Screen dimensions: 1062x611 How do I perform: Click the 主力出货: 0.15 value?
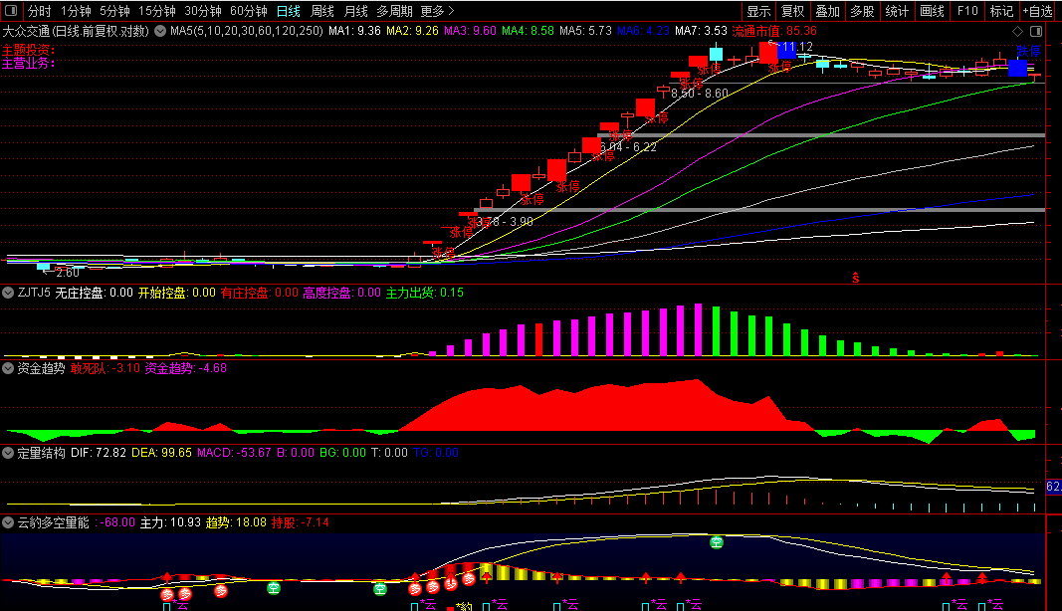[x=425, y=293]
